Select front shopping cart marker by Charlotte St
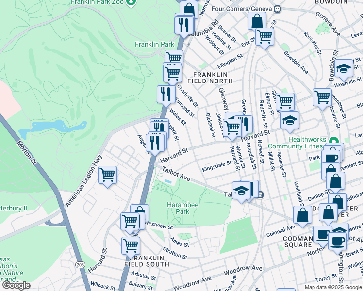 (x=172, y=74)
